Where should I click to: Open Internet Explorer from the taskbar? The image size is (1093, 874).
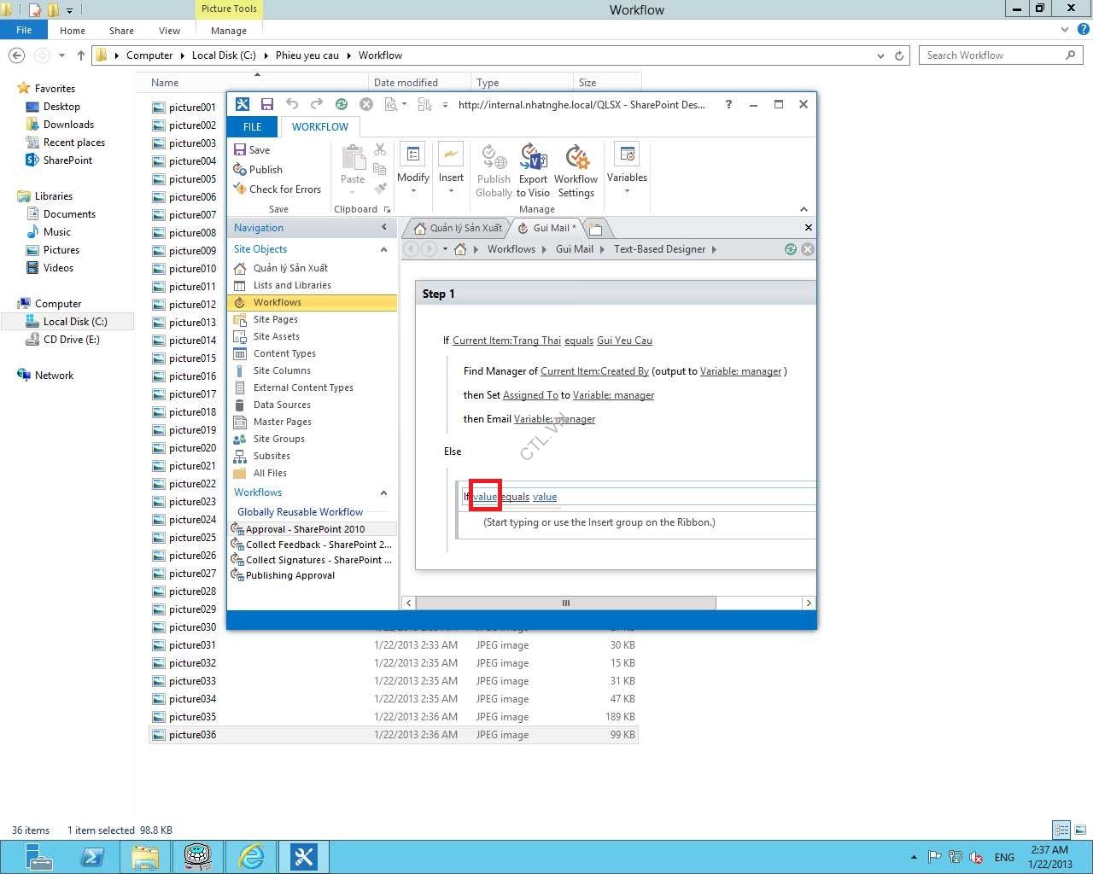pyautogui.click(x=251, y=856)
